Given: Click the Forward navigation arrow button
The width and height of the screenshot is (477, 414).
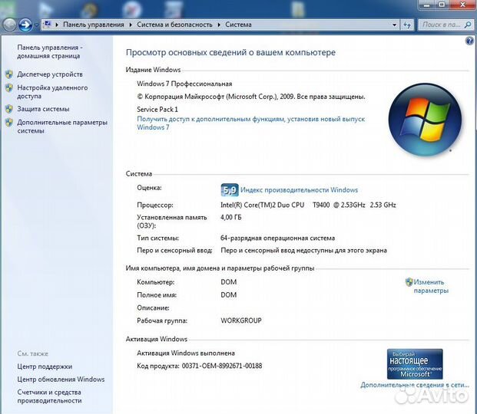Looking at the screenshot, I should pos(25,25).
